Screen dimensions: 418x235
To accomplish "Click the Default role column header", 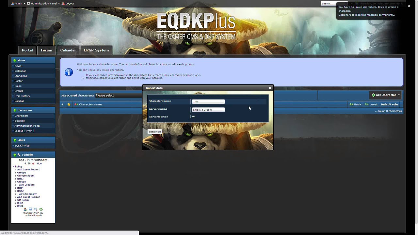I will pyautogui.click(x=389, y=104).
